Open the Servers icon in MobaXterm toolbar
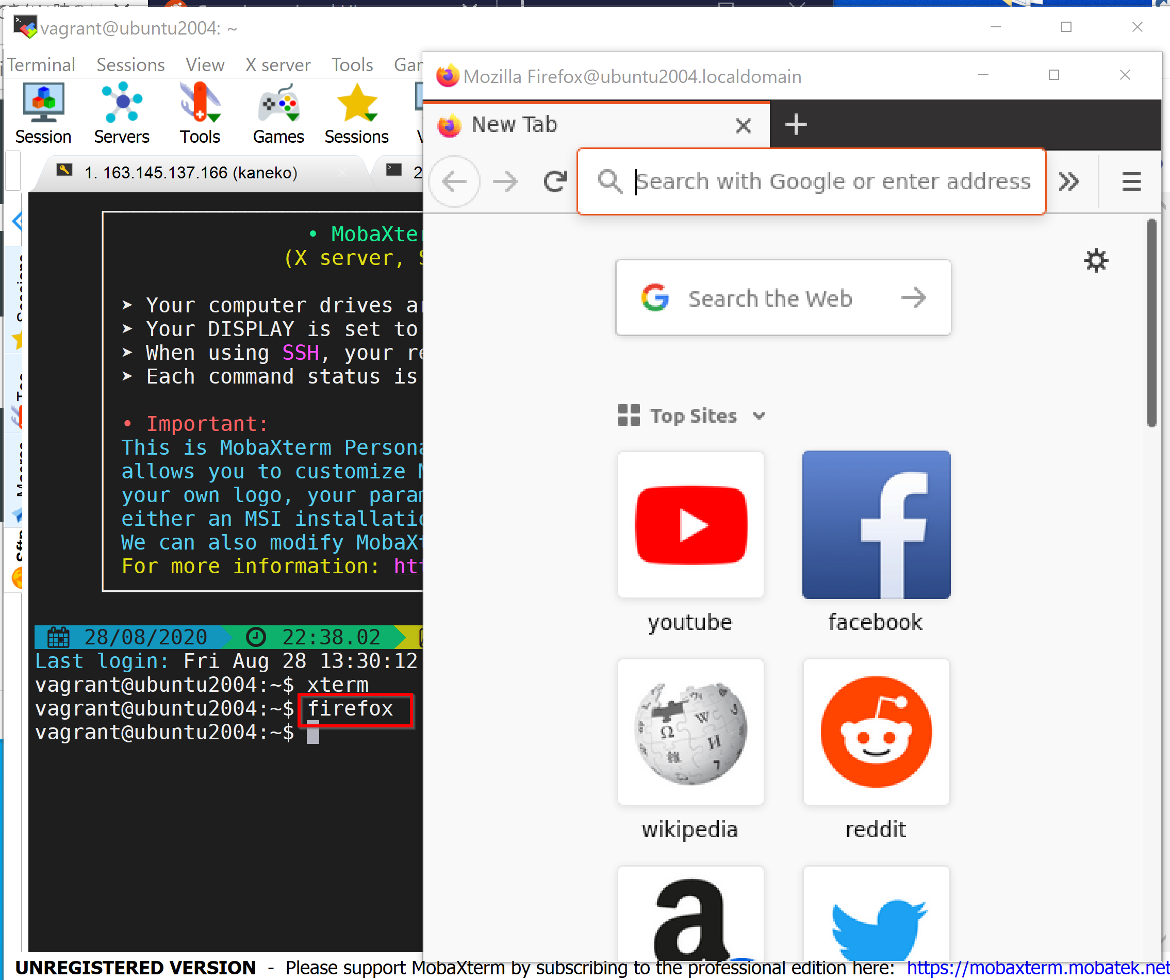1170x980 pixels. click(122, 113)
